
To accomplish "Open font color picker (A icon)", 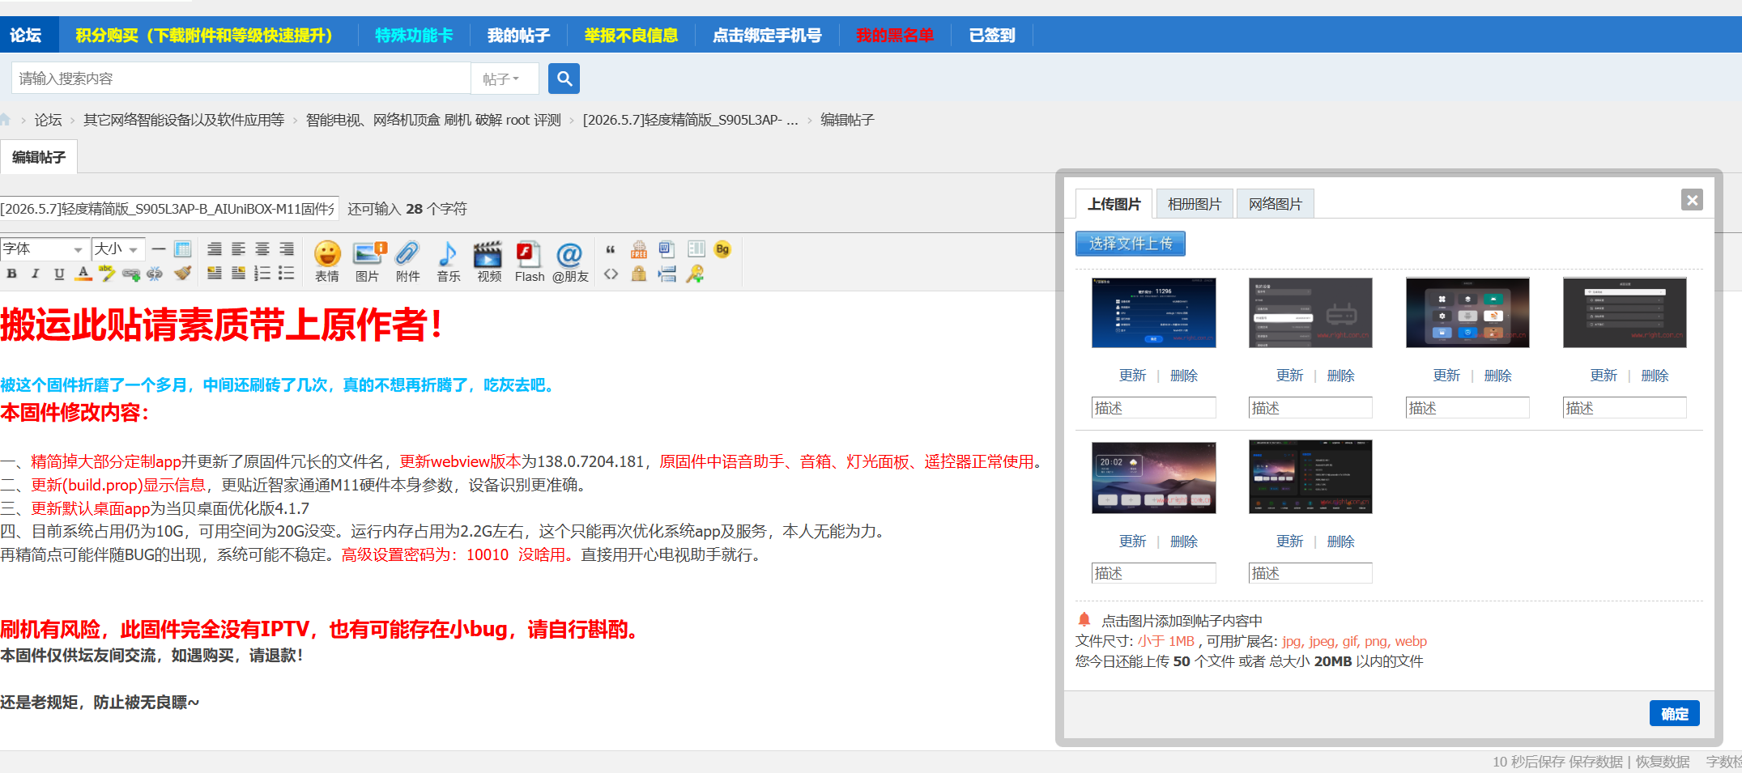I will point(83,274).
